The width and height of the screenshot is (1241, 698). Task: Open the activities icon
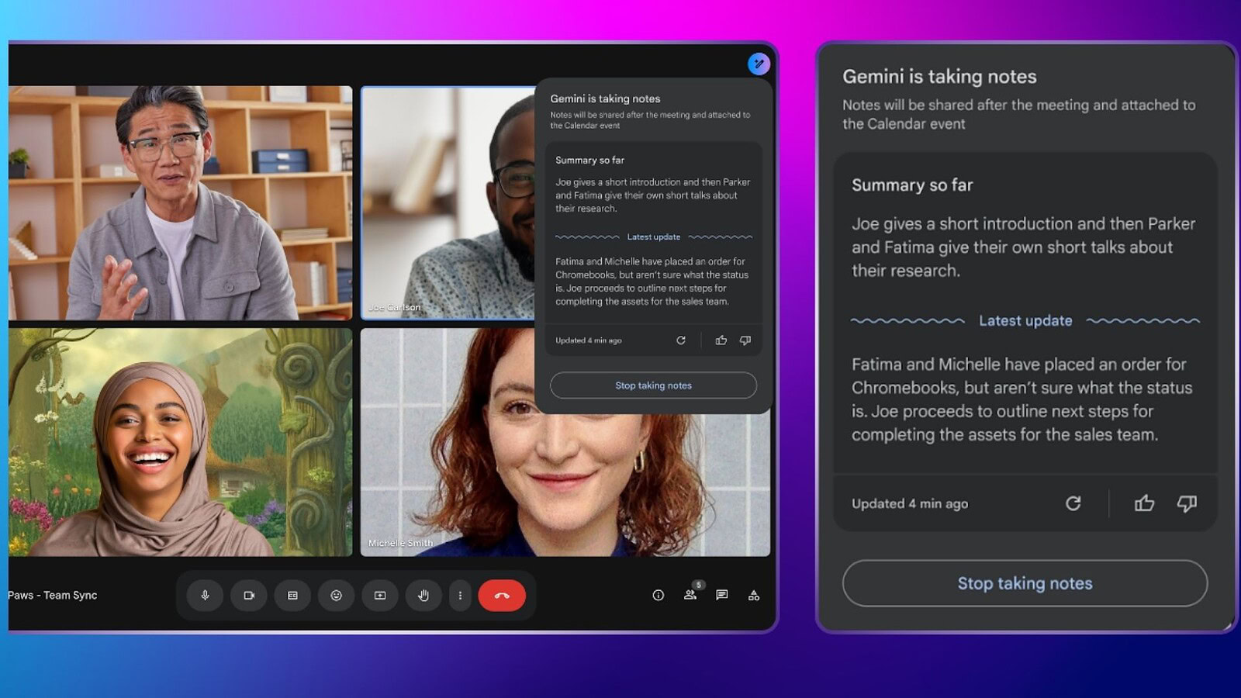pos(754,596)
